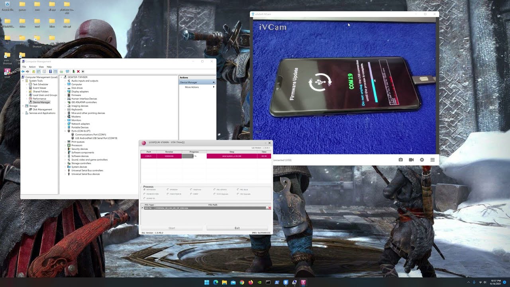This screenshot has height=287, width=510.
Task: Start recording with iVCam video camera icon
Action: tap(411, 160)
